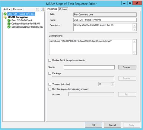Select the MBAM Encryption group
Screen dimensions: 143x130
tap(18, 17)
